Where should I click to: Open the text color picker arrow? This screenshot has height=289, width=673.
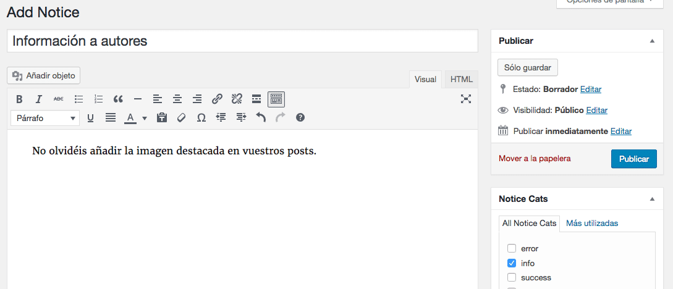tap(145, 118)
